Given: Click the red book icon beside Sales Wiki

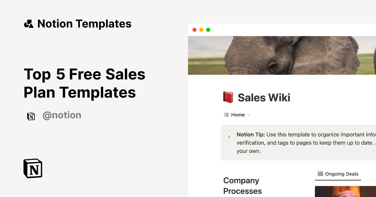Looking at the screenshot, I should pyautogui.click(x=228, y=98).
